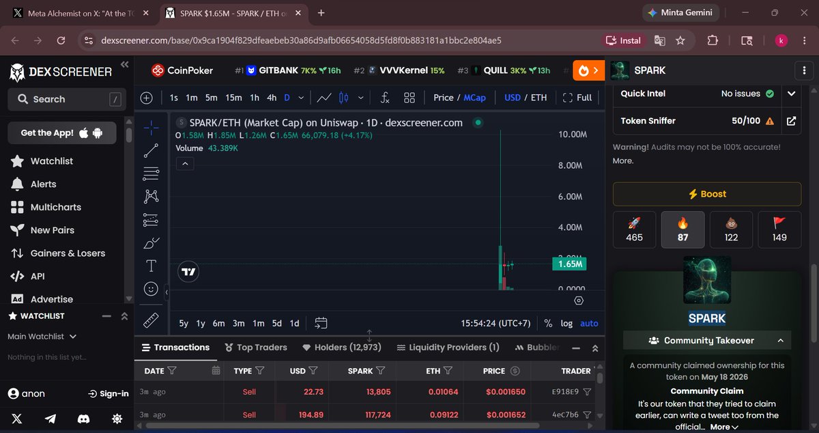Select the pattern drawing tool

pos(152,197)
